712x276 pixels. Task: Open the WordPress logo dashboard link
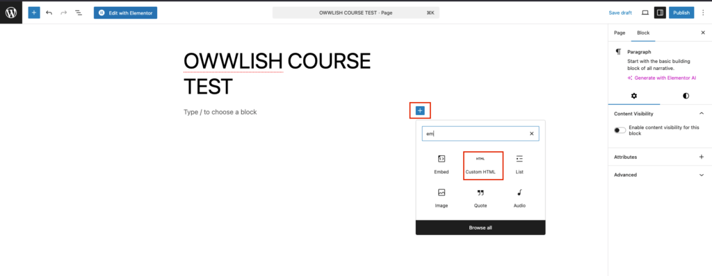(x=11, y=12)
